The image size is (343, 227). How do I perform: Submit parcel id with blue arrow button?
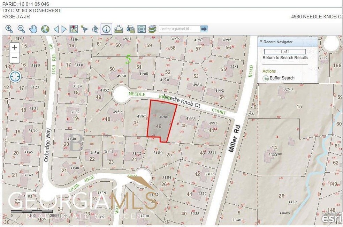(x=204, y=29)
